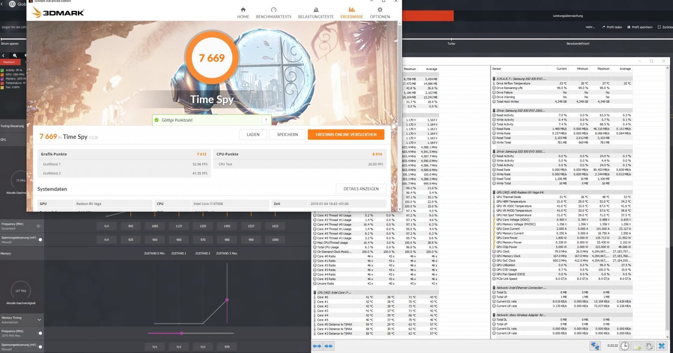Click Leistungsüberwachung tab in Radeon Settings

coord(568,16)
